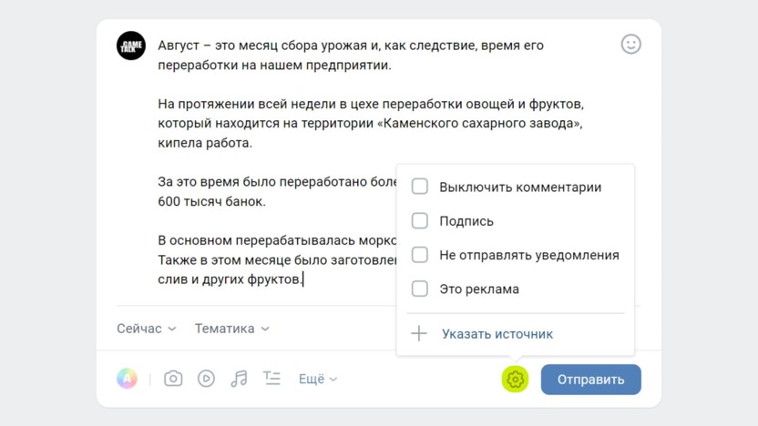758x426 pixels.
Task: Enable the Выключить комментарии checkbox
Action: click(420, 187)
